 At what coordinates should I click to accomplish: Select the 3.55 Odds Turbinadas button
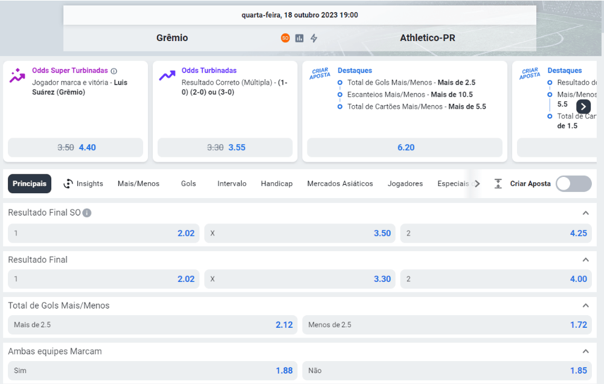[x=225, y=147]
